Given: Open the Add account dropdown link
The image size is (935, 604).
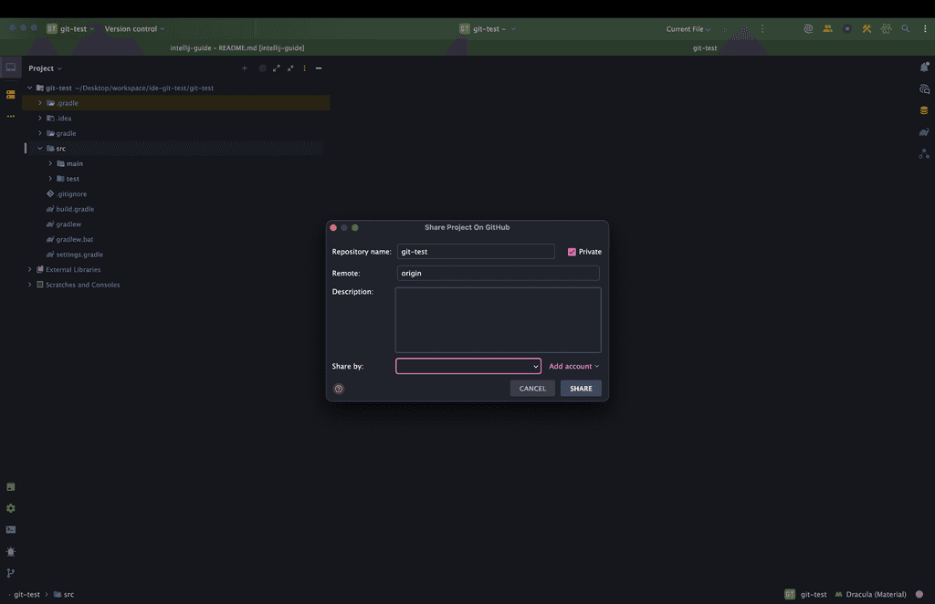Looking at the screenshot, I should [573, 366].
